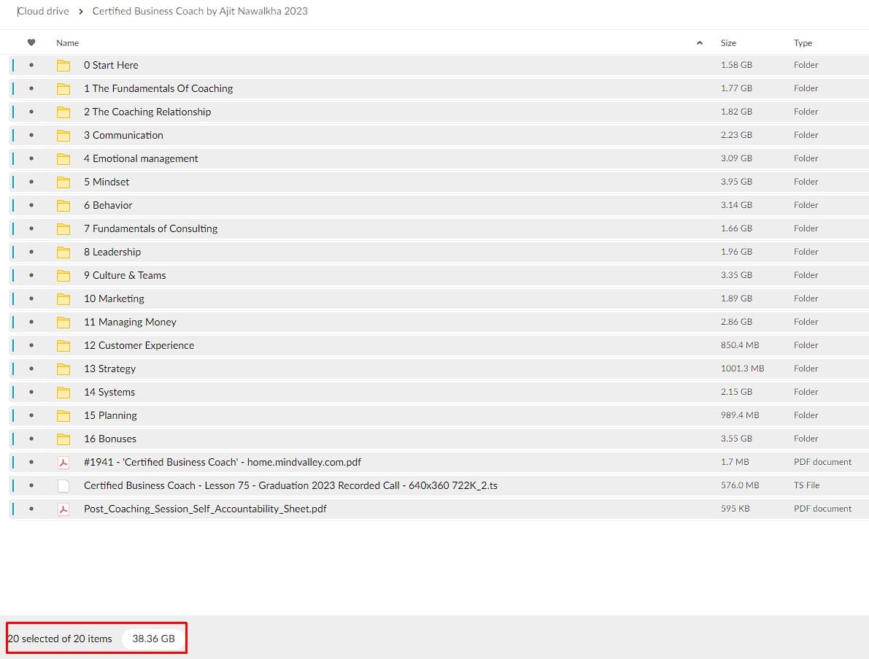Open '#1941 - Certified Business Coach' PDF file name

[223, 462]
